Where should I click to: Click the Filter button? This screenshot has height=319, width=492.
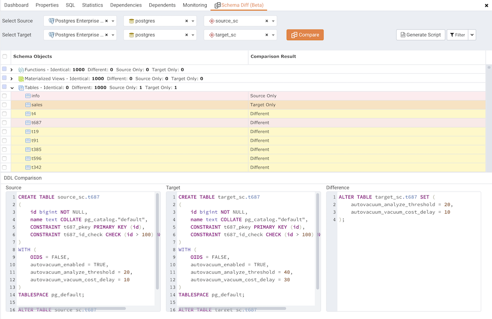point(458,35)
